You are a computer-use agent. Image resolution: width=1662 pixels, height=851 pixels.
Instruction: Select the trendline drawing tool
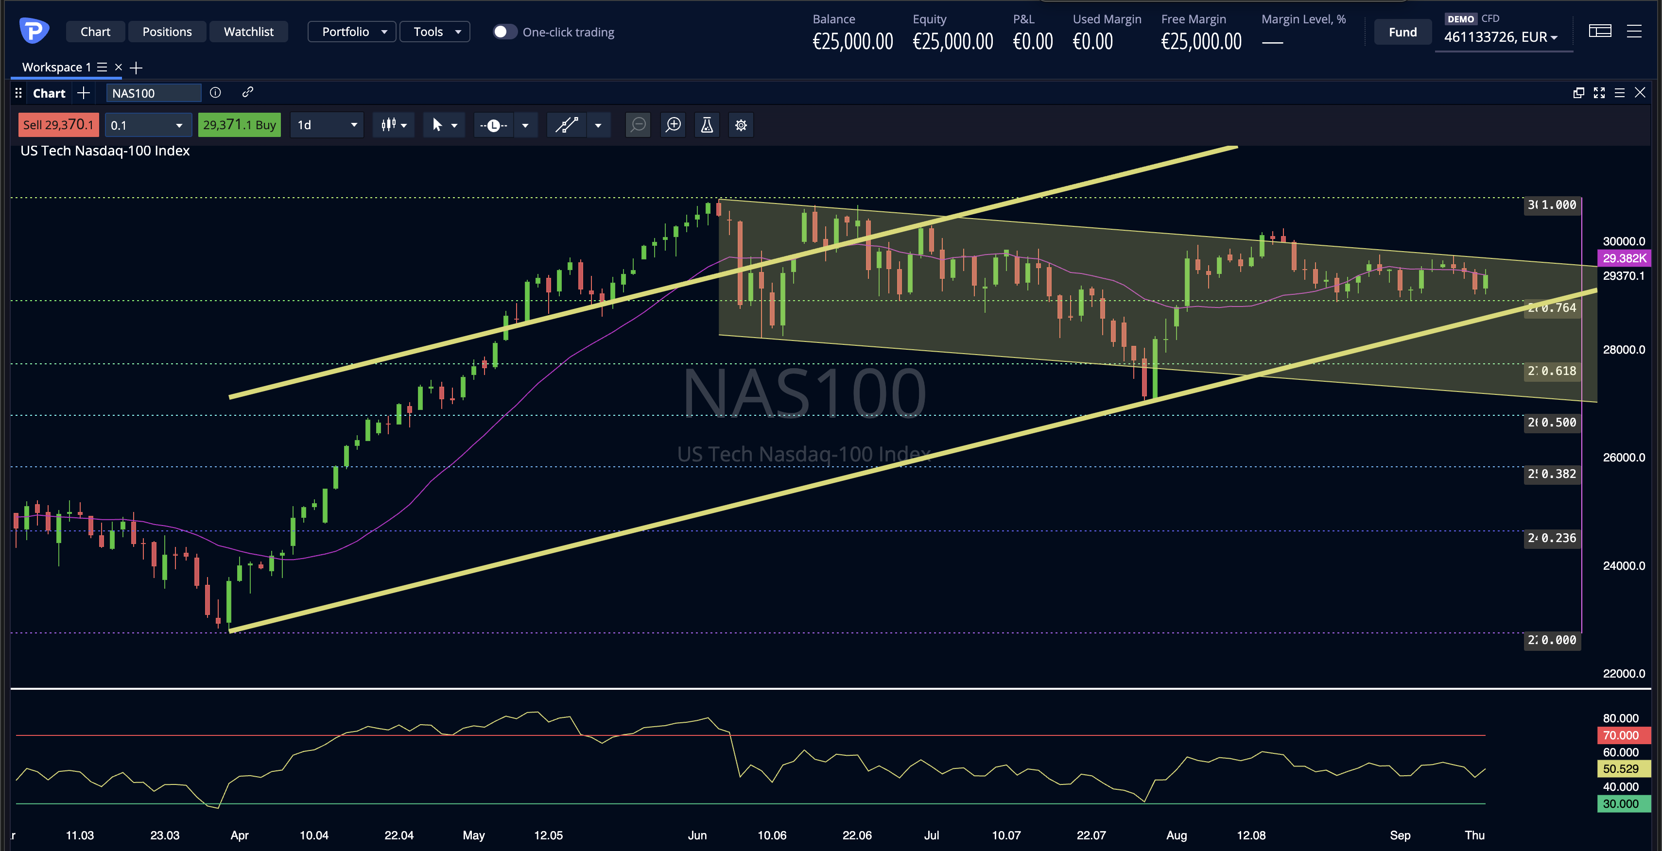[x=567, y=125]
